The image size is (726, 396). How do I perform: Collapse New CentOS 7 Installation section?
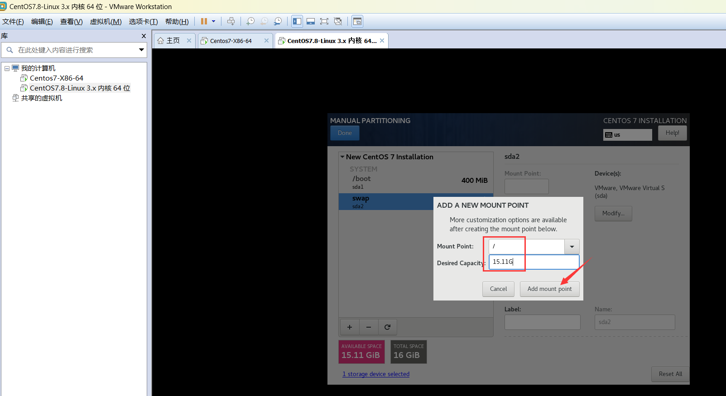[x=342, y=157]
